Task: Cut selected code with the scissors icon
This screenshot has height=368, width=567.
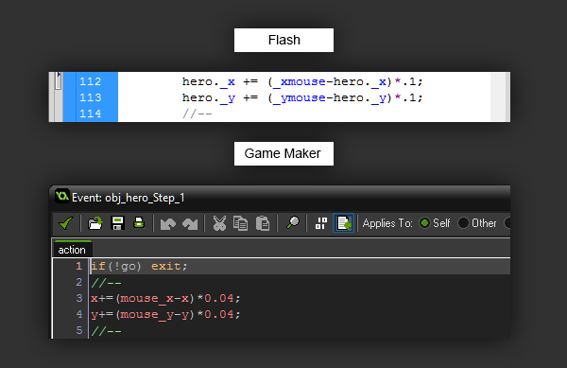Action: (x=219, y=223)
